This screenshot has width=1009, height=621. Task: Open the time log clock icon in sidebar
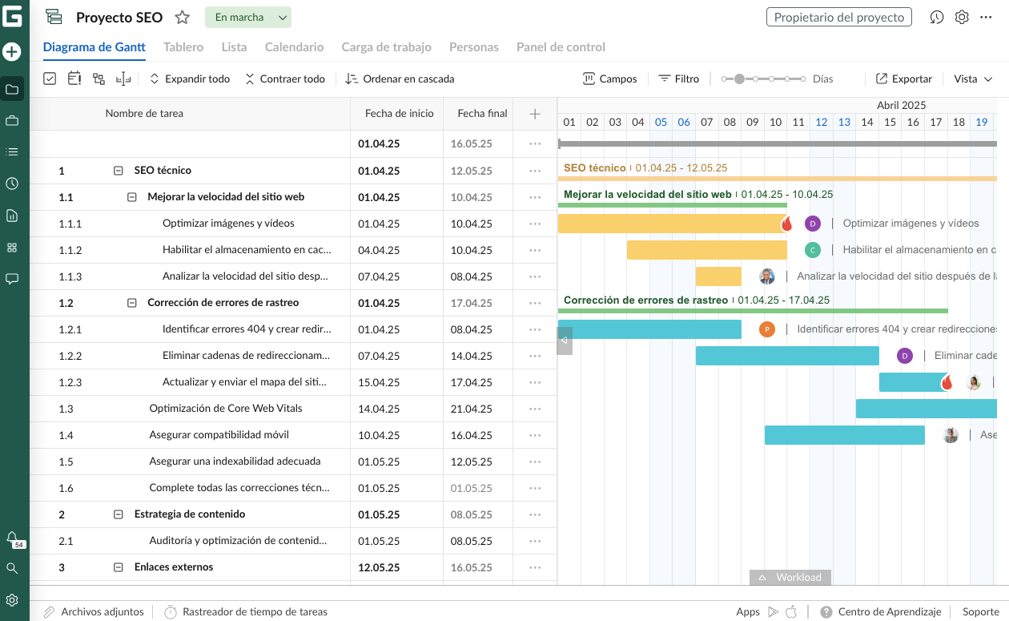tap(12, 183)
